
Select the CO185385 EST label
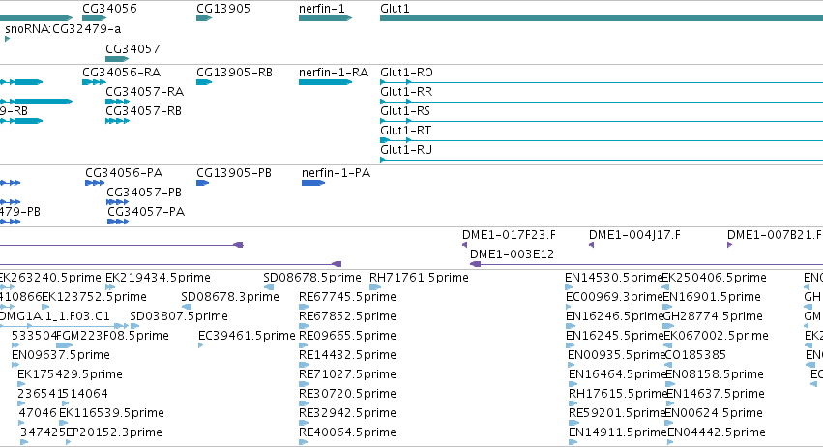coord(695,355)
